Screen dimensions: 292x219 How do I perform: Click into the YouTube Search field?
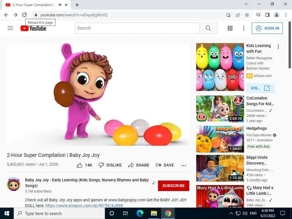click(x=137, y=28)
